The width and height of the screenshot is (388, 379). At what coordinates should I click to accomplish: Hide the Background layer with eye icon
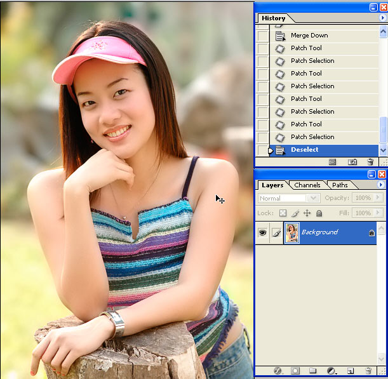click(x=262, y=233)
